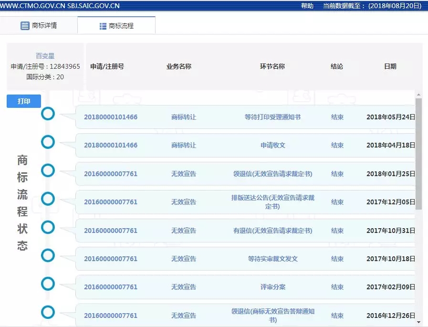
Task: Click timeline circle for 2018年01月25日 entry
Action: [x=48, y=170]
